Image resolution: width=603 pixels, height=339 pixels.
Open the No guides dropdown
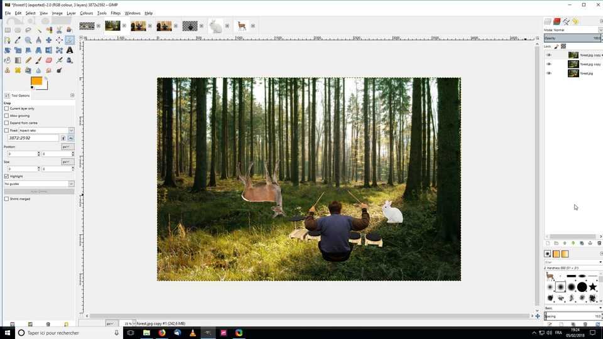click(x=39, y=184)
